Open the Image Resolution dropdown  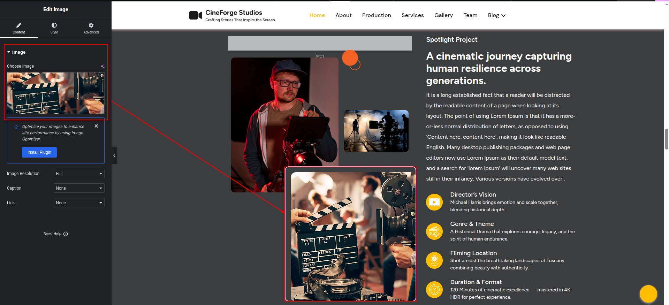pos(79,174)
